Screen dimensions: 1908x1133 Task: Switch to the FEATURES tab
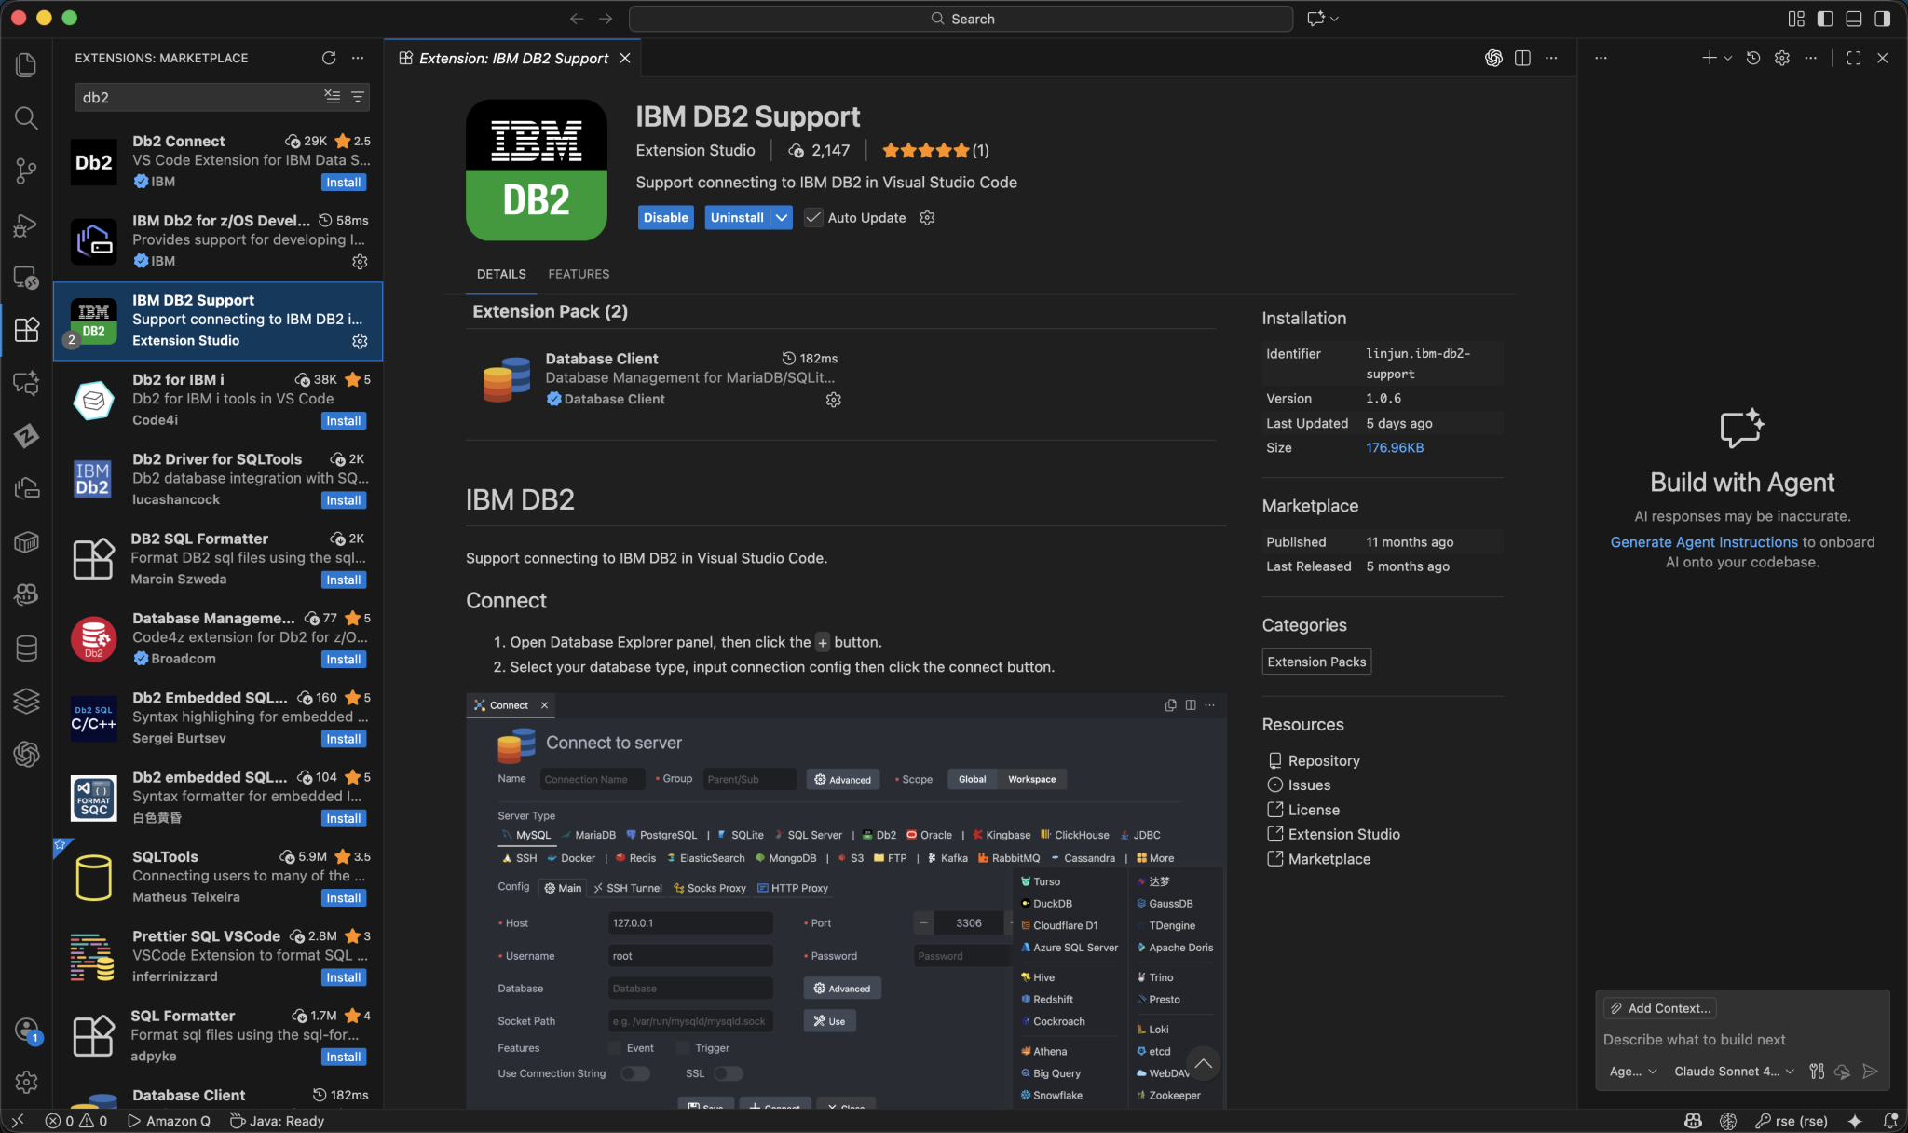click(x=578, y=274)
